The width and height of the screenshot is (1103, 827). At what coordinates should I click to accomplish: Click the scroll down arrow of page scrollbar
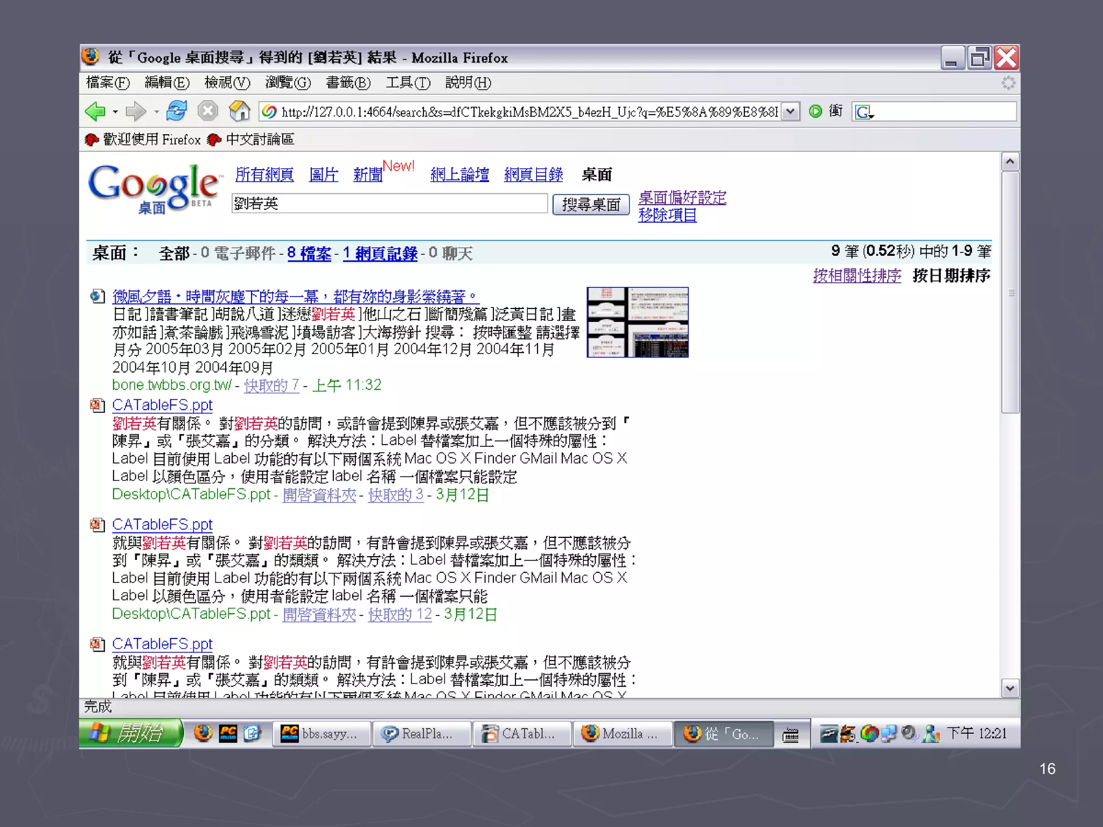tap(1010, 688)
